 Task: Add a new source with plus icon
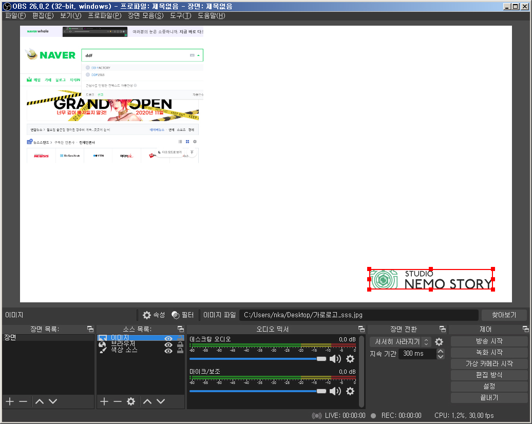pos(104,401)
